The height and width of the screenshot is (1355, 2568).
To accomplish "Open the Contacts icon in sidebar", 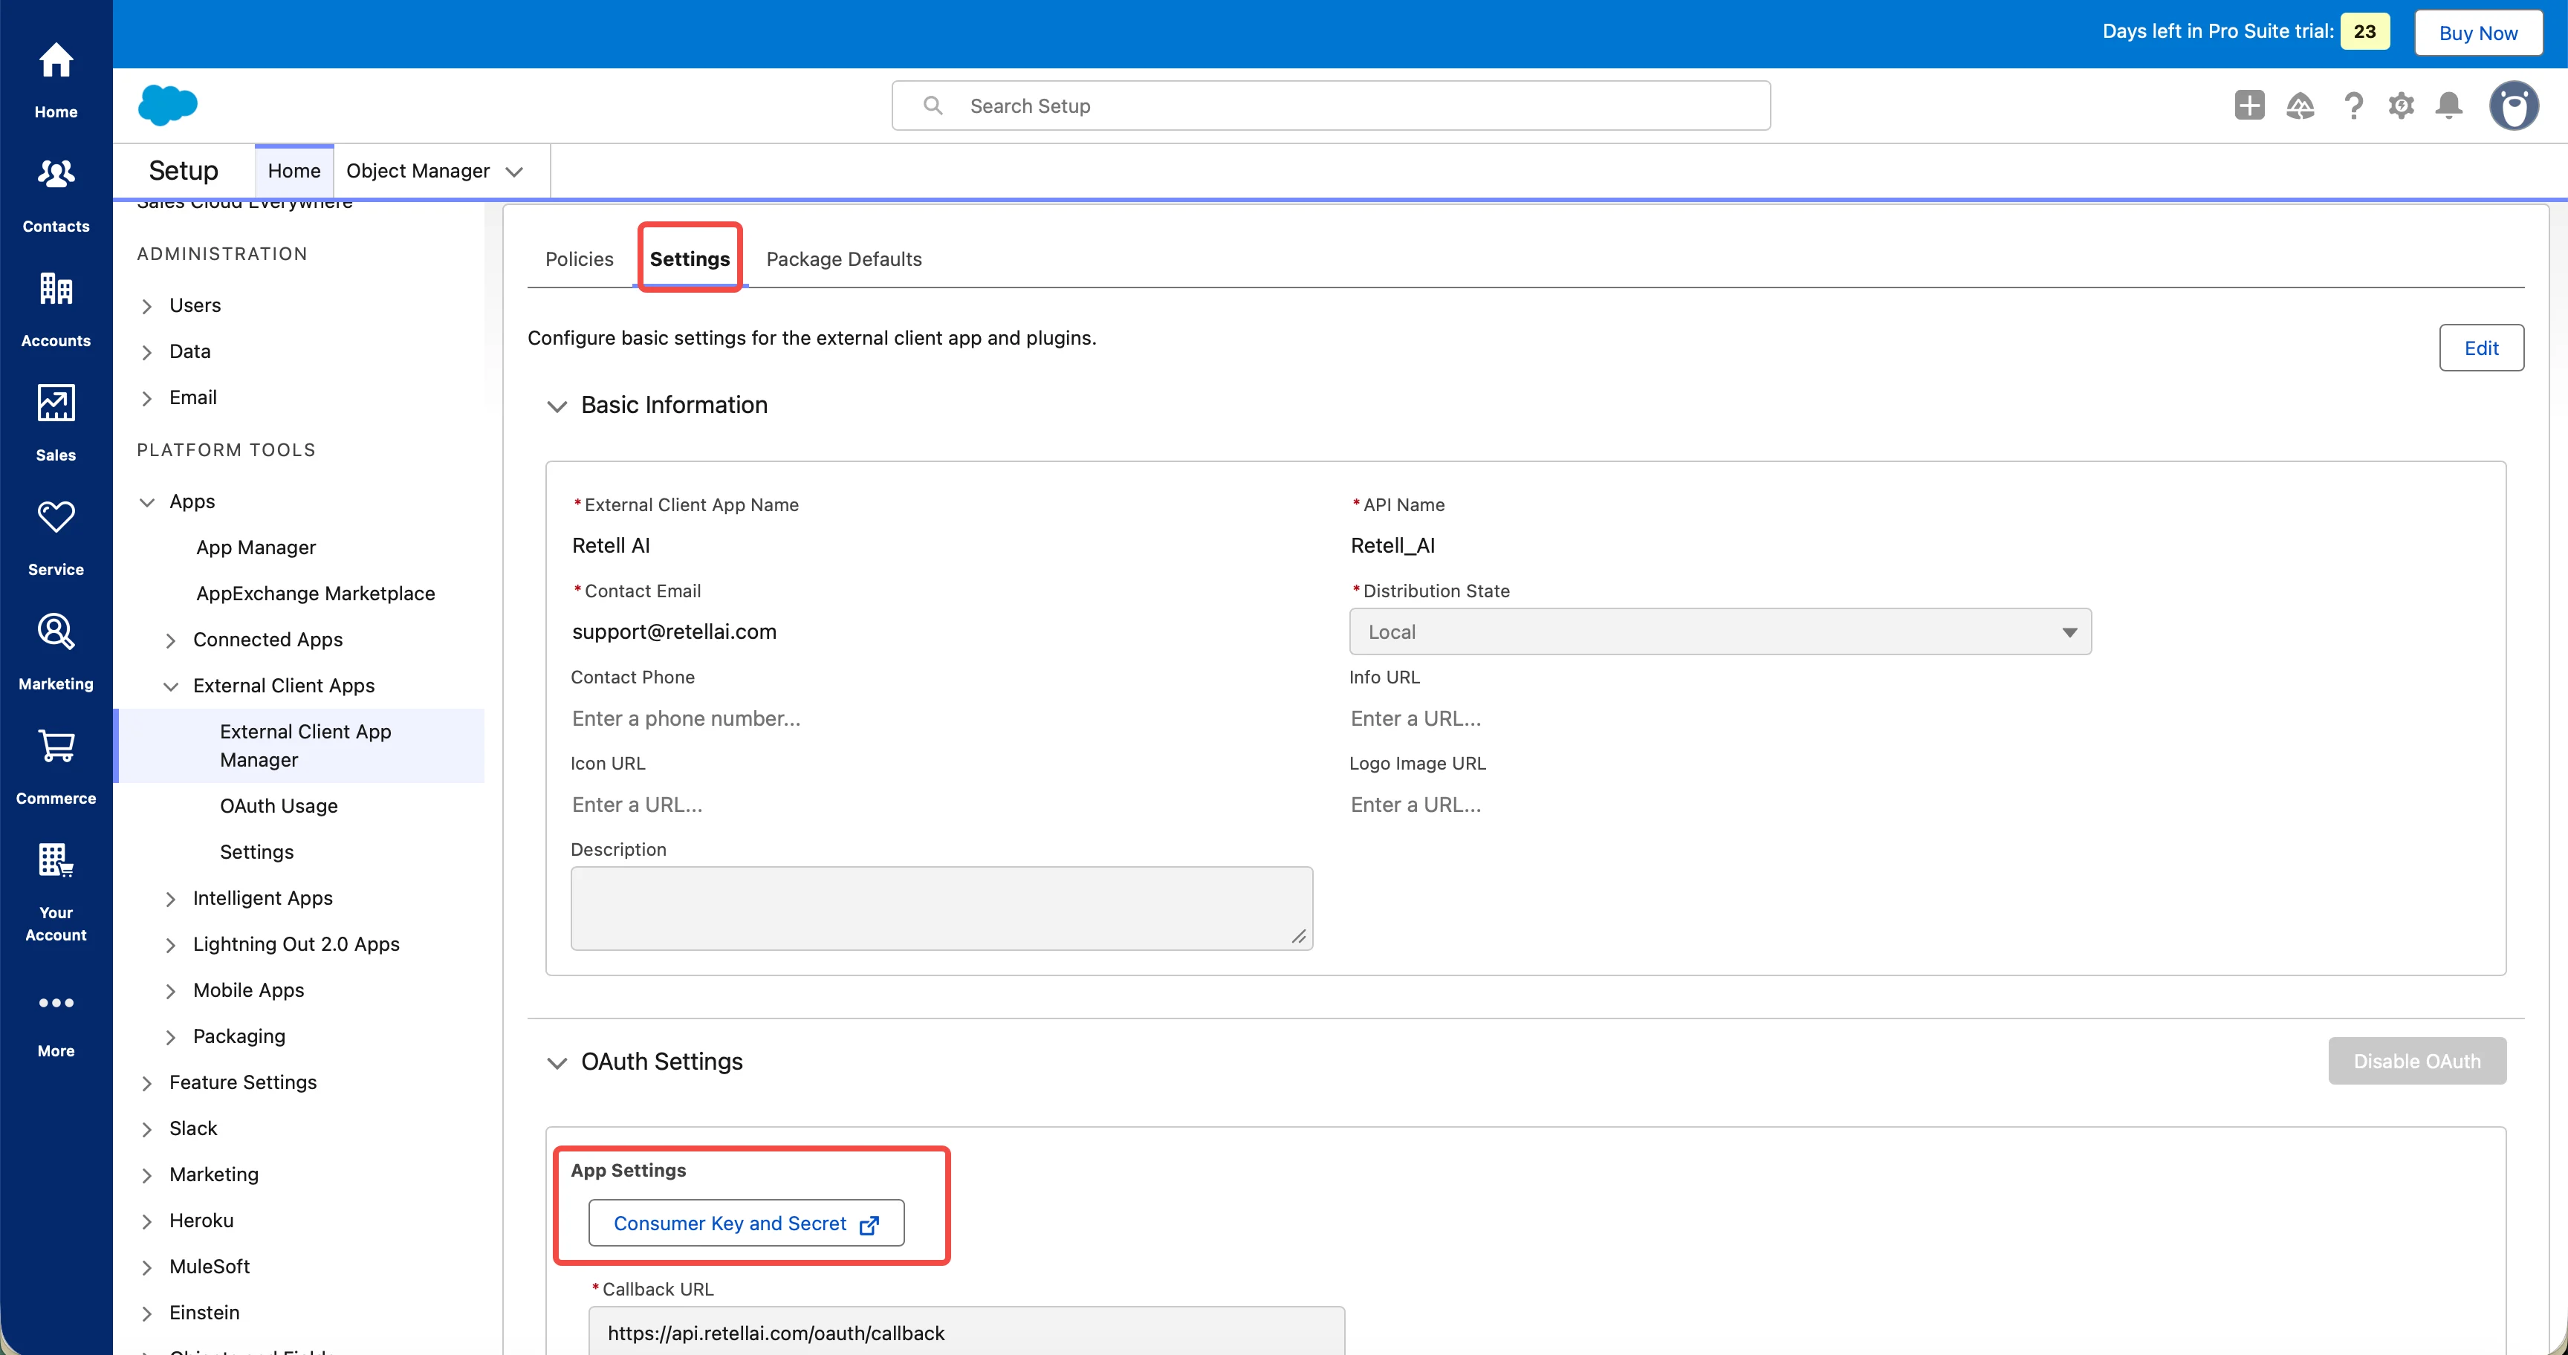I will [56, 175].
